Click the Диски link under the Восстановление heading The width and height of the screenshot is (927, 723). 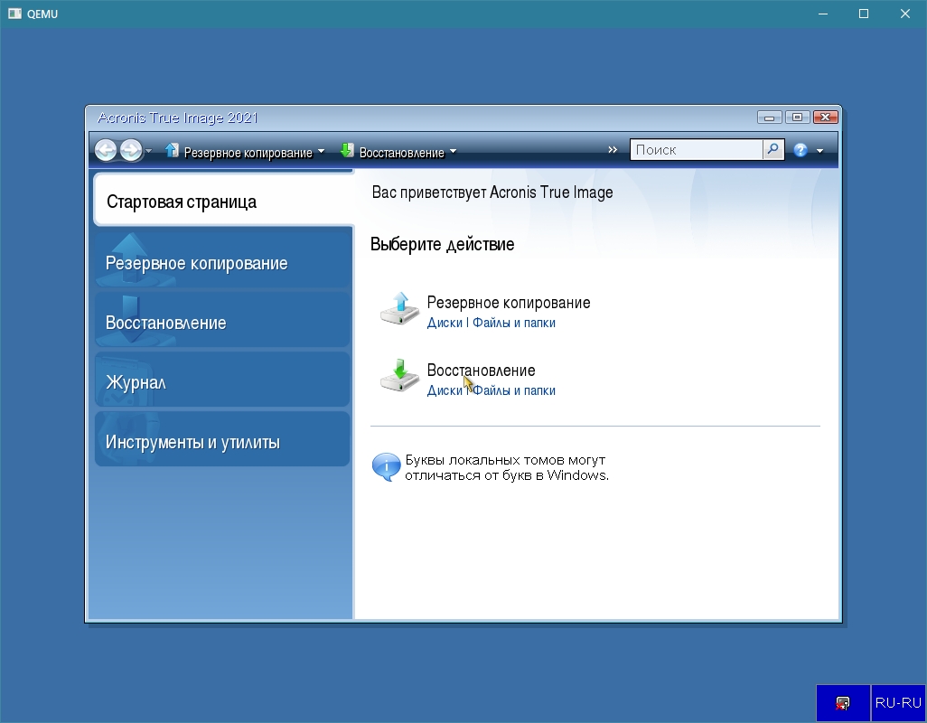pos(445,390)
